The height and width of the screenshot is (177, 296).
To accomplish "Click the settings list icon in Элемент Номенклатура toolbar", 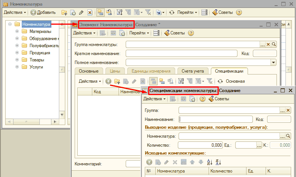I will coord(156,33).
